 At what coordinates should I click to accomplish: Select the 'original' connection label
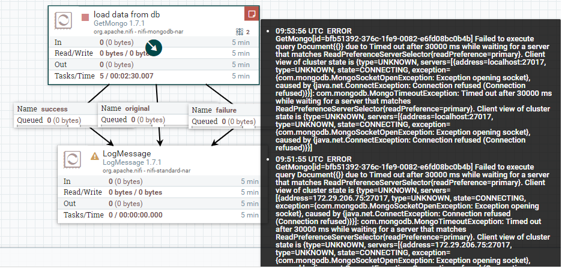pos(137,108)
